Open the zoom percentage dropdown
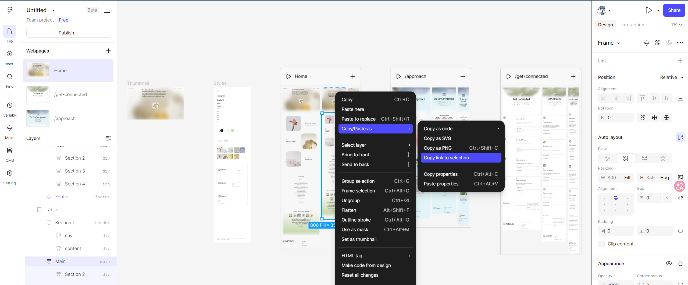 [x=676, y=25]
